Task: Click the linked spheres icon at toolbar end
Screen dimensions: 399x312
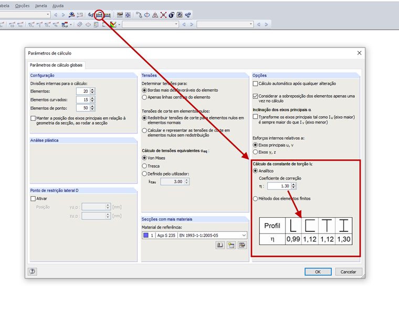Action: click(x=188, y=15)
